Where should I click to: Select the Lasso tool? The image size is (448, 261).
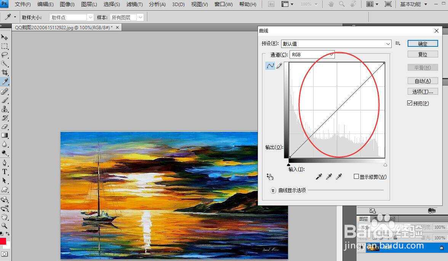click(x=5, y=55)
